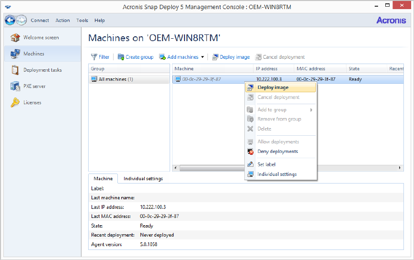414x260 pixels.
Task: Open Add to group submenu entry
Action: click(281, 109)
